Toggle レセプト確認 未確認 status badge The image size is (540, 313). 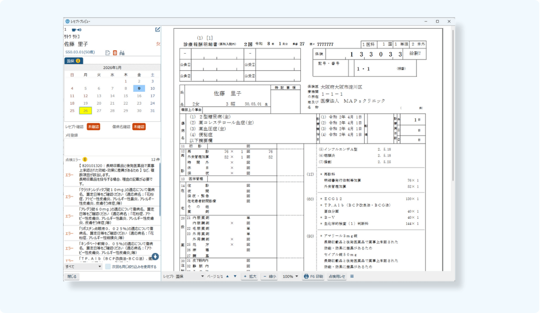[x=93, y=127]
